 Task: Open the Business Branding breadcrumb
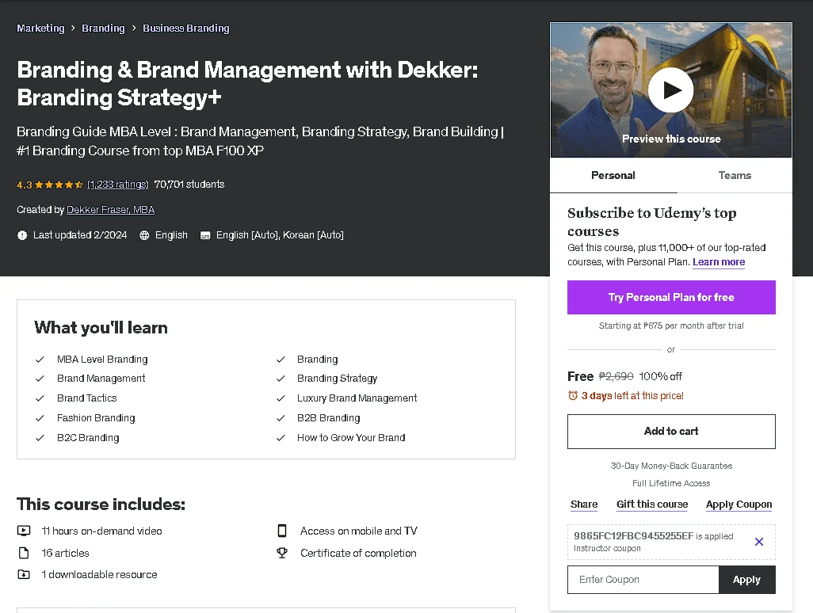coord(186,28)
